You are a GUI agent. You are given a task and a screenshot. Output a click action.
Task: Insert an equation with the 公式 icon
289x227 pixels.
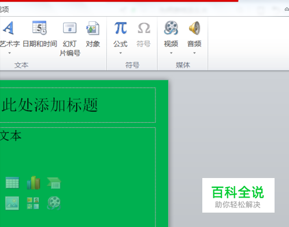pos(120,28)
